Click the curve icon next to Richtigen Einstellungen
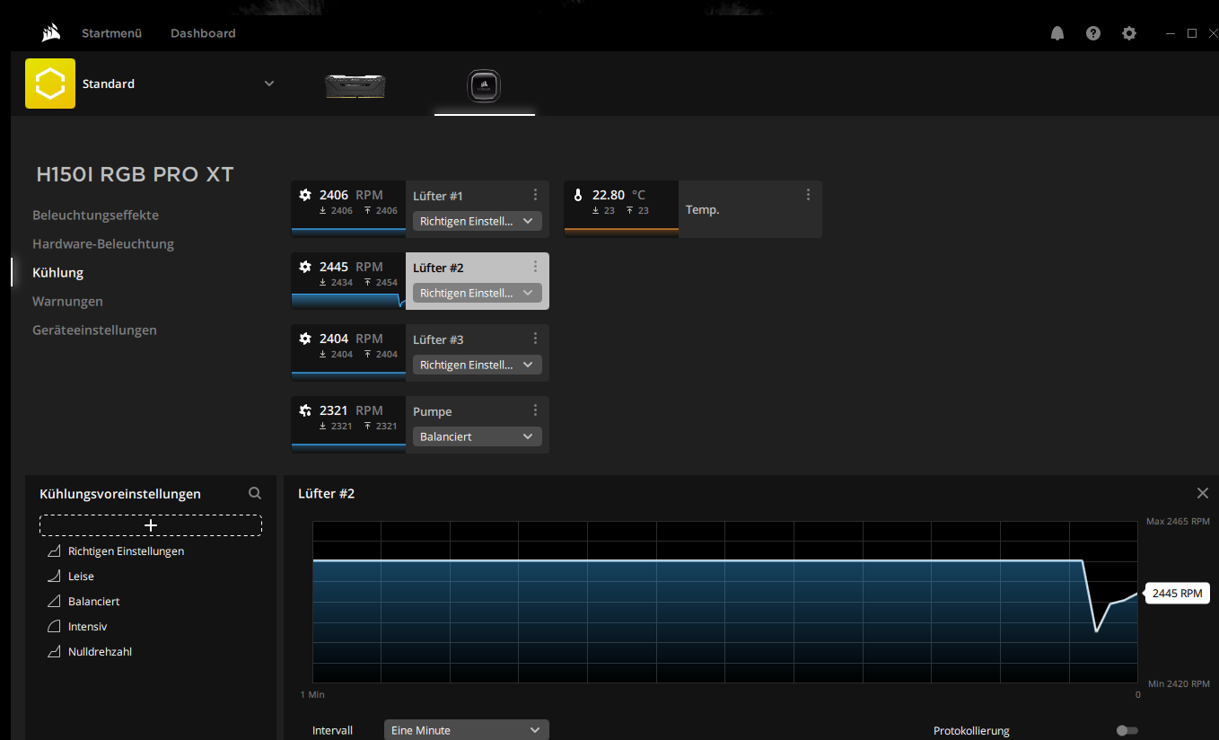Viewport: 1219px width, 740px height. pos(53,551)
